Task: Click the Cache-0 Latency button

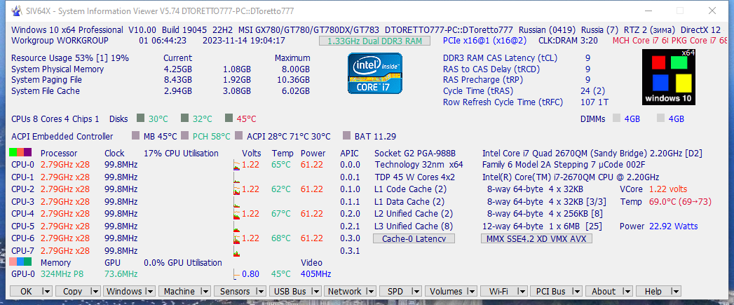Action: [x=414, y=238]
